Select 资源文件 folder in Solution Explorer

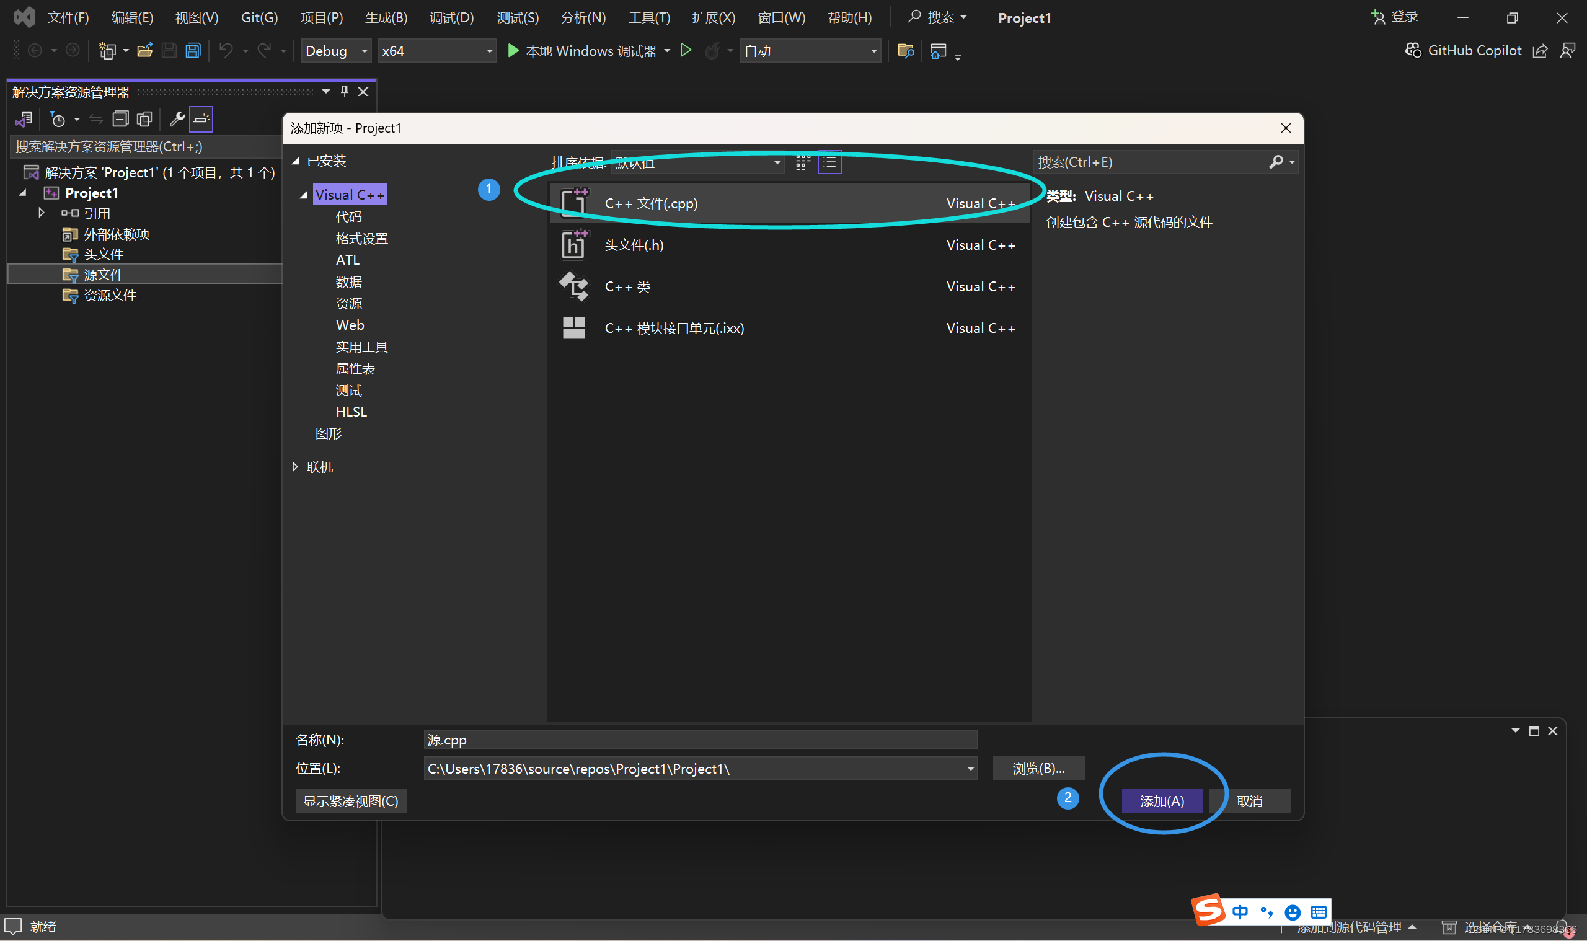coord(110,295)
